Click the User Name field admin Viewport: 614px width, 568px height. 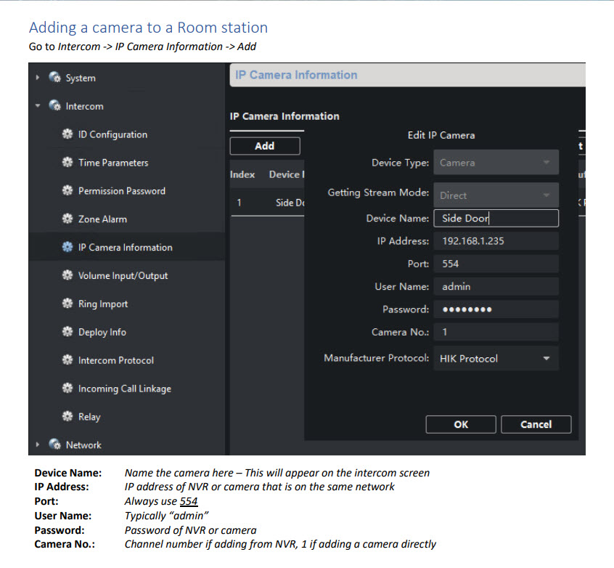pos(496,286)
